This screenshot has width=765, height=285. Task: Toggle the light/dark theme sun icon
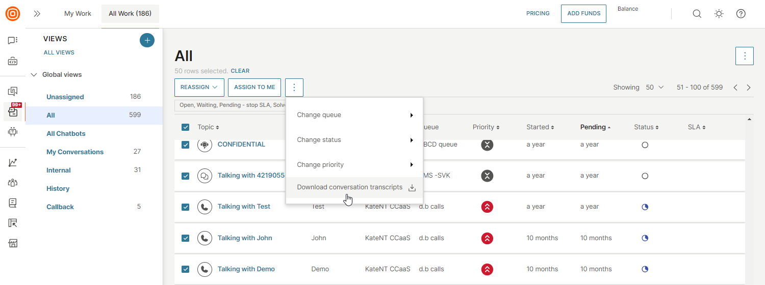[719, 14]
